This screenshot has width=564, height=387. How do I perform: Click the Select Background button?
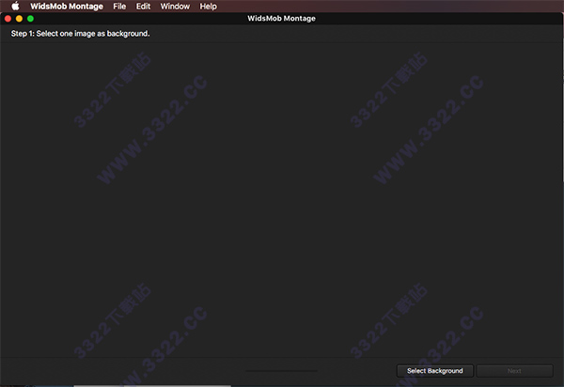pos(435,371)
